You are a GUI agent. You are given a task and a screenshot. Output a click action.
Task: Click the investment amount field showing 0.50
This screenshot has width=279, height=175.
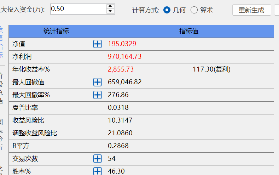click(x=78, y=9)
